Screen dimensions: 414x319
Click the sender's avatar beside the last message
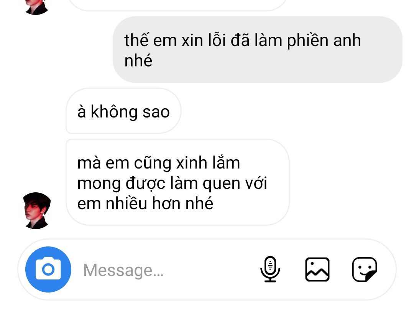(37, 211)
